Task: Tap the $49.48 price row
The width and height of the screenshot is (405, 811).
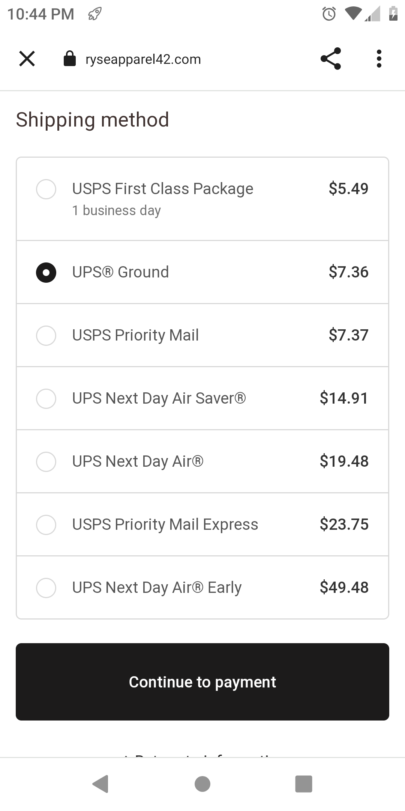Action: tap(344, 588)
